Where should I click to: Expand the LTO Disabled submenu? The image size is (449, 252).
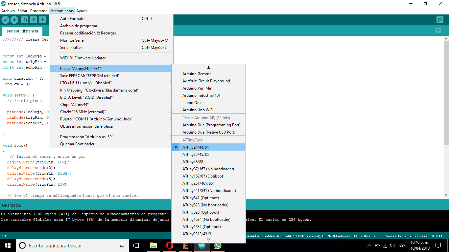click(x=111, y=83)
